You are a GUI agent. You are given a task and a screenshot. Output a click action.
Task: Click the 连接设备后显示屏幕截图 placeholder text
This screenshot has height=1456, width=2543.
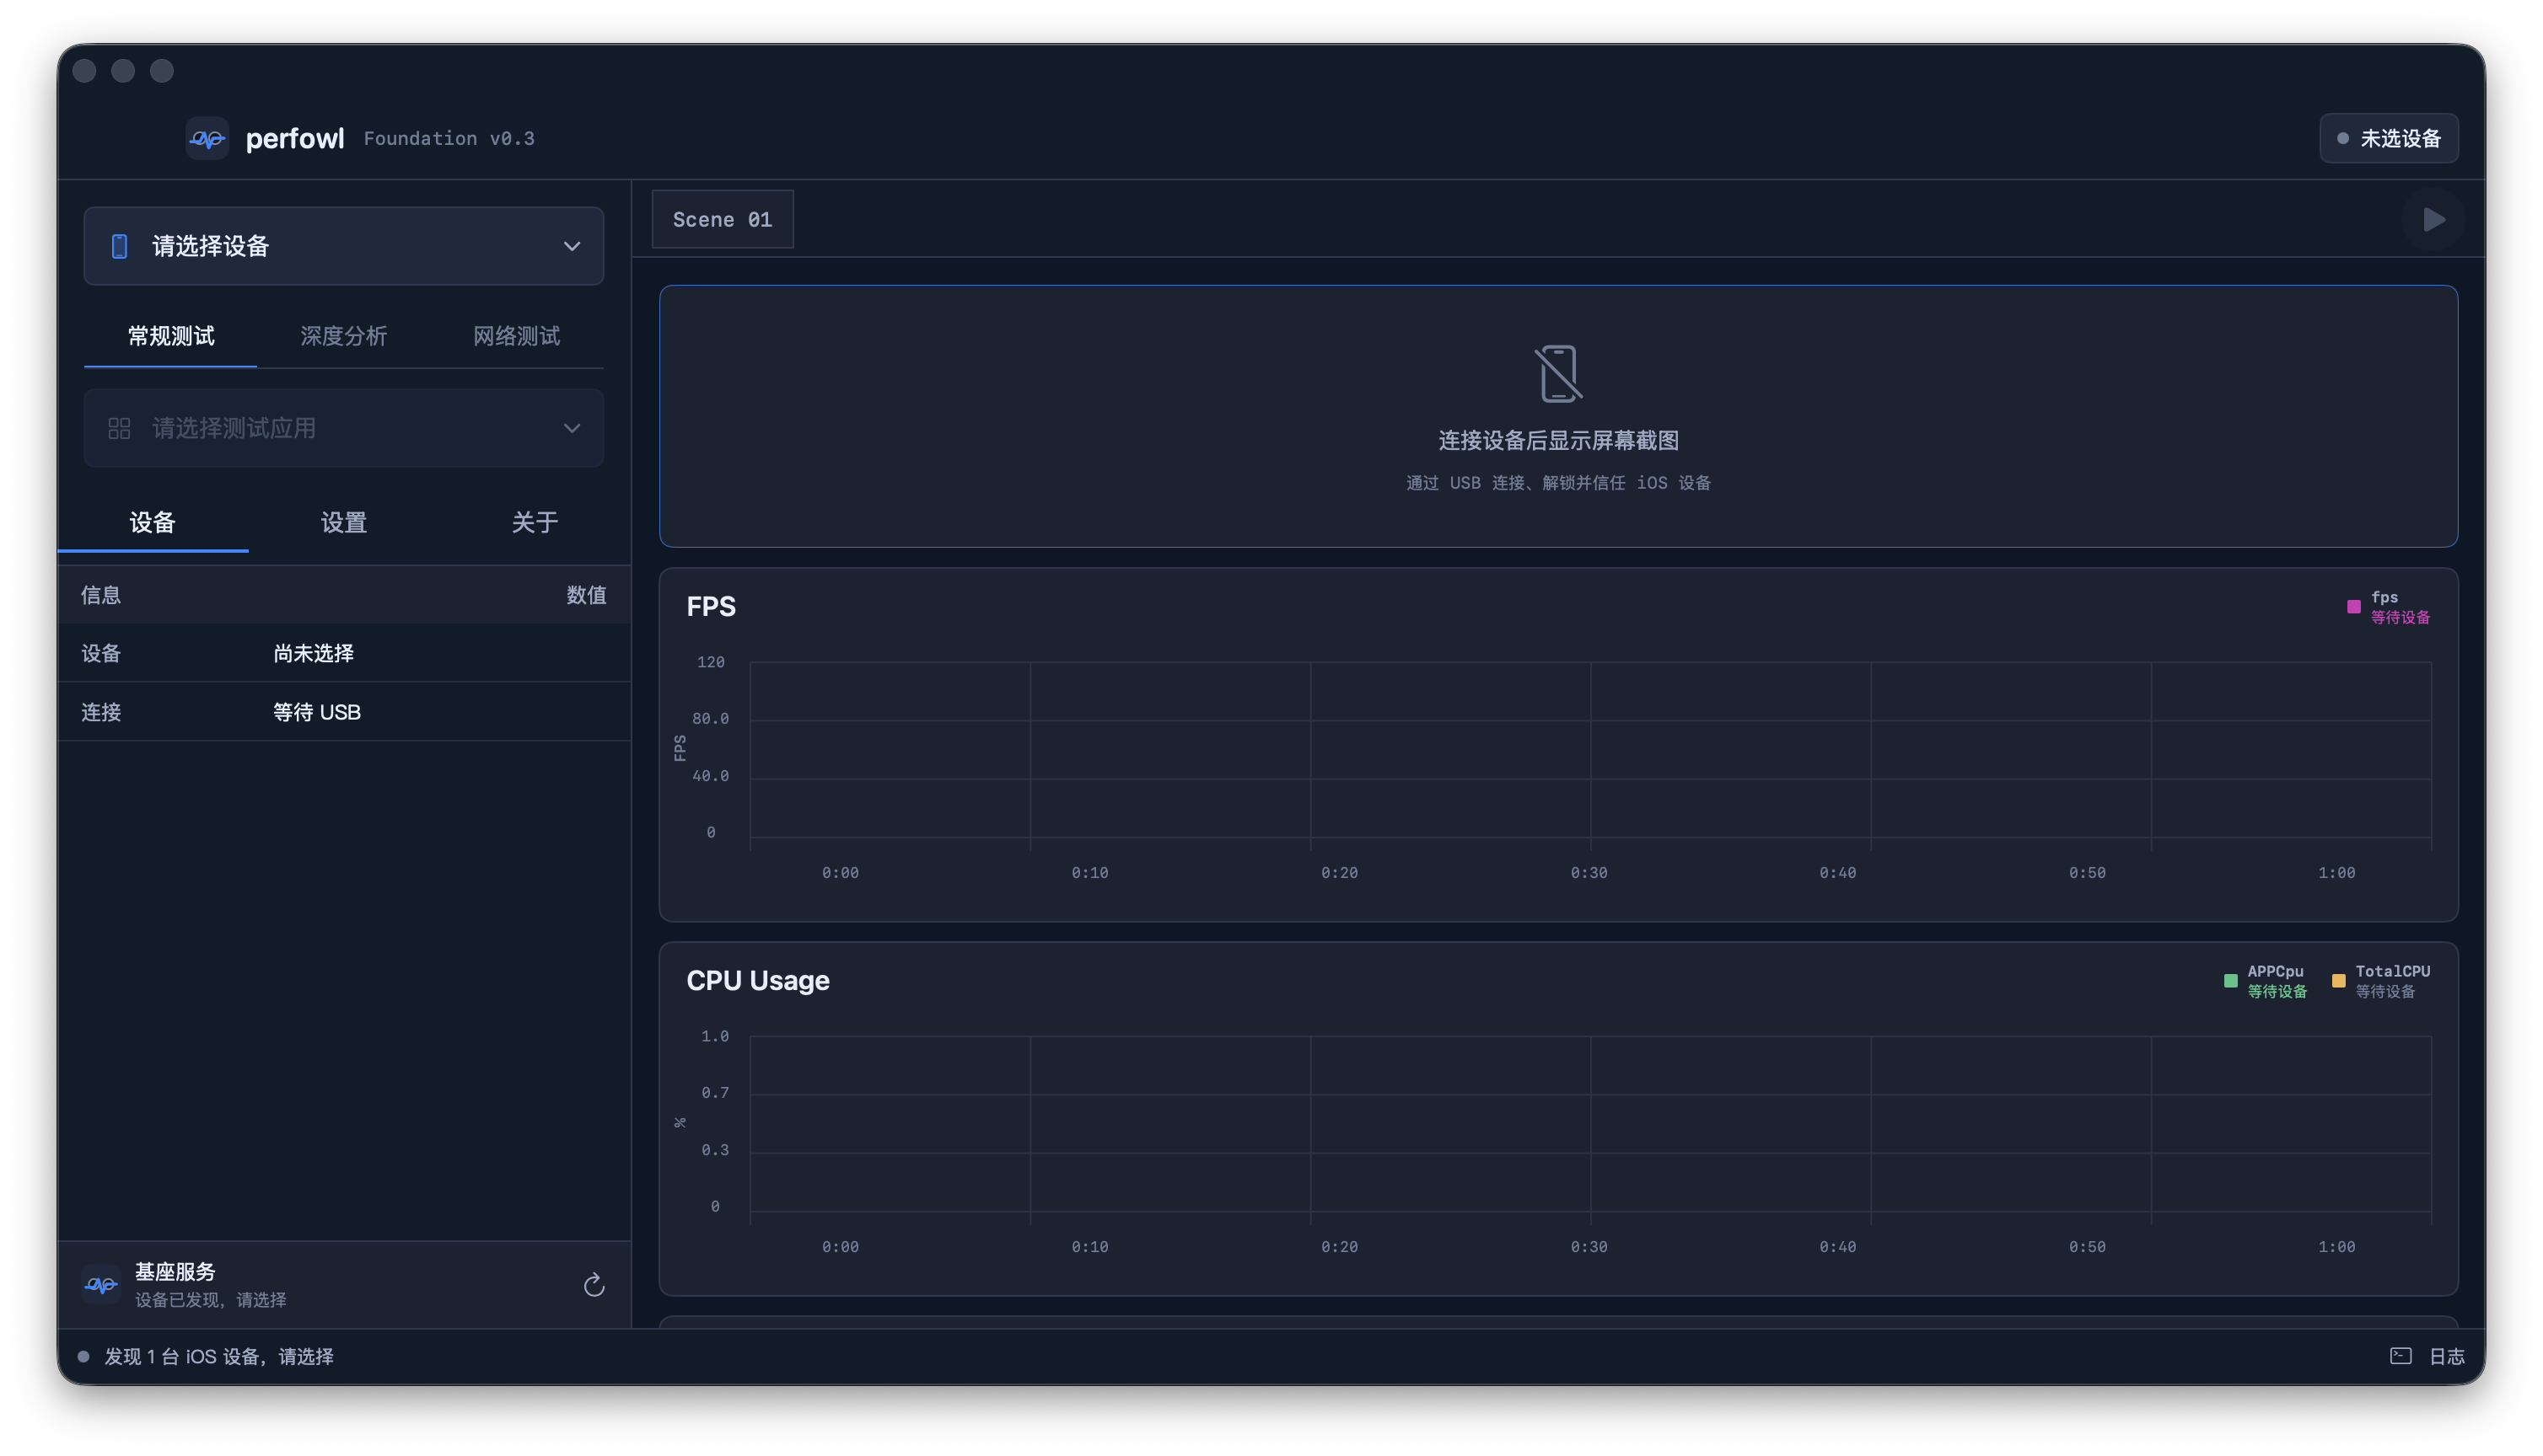coord(1557,440)
